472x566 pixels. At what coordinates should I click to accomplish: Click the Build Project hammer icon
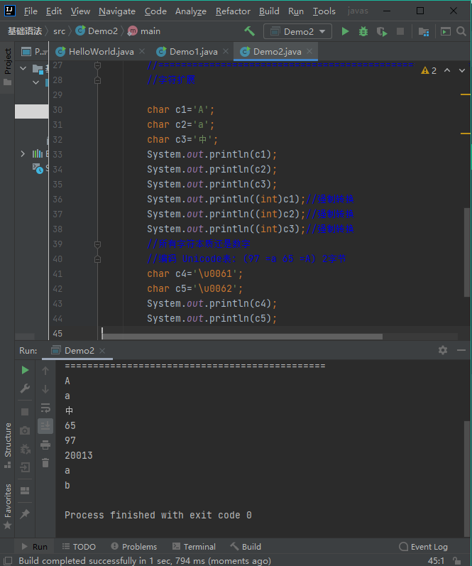(x=249, y=31)
